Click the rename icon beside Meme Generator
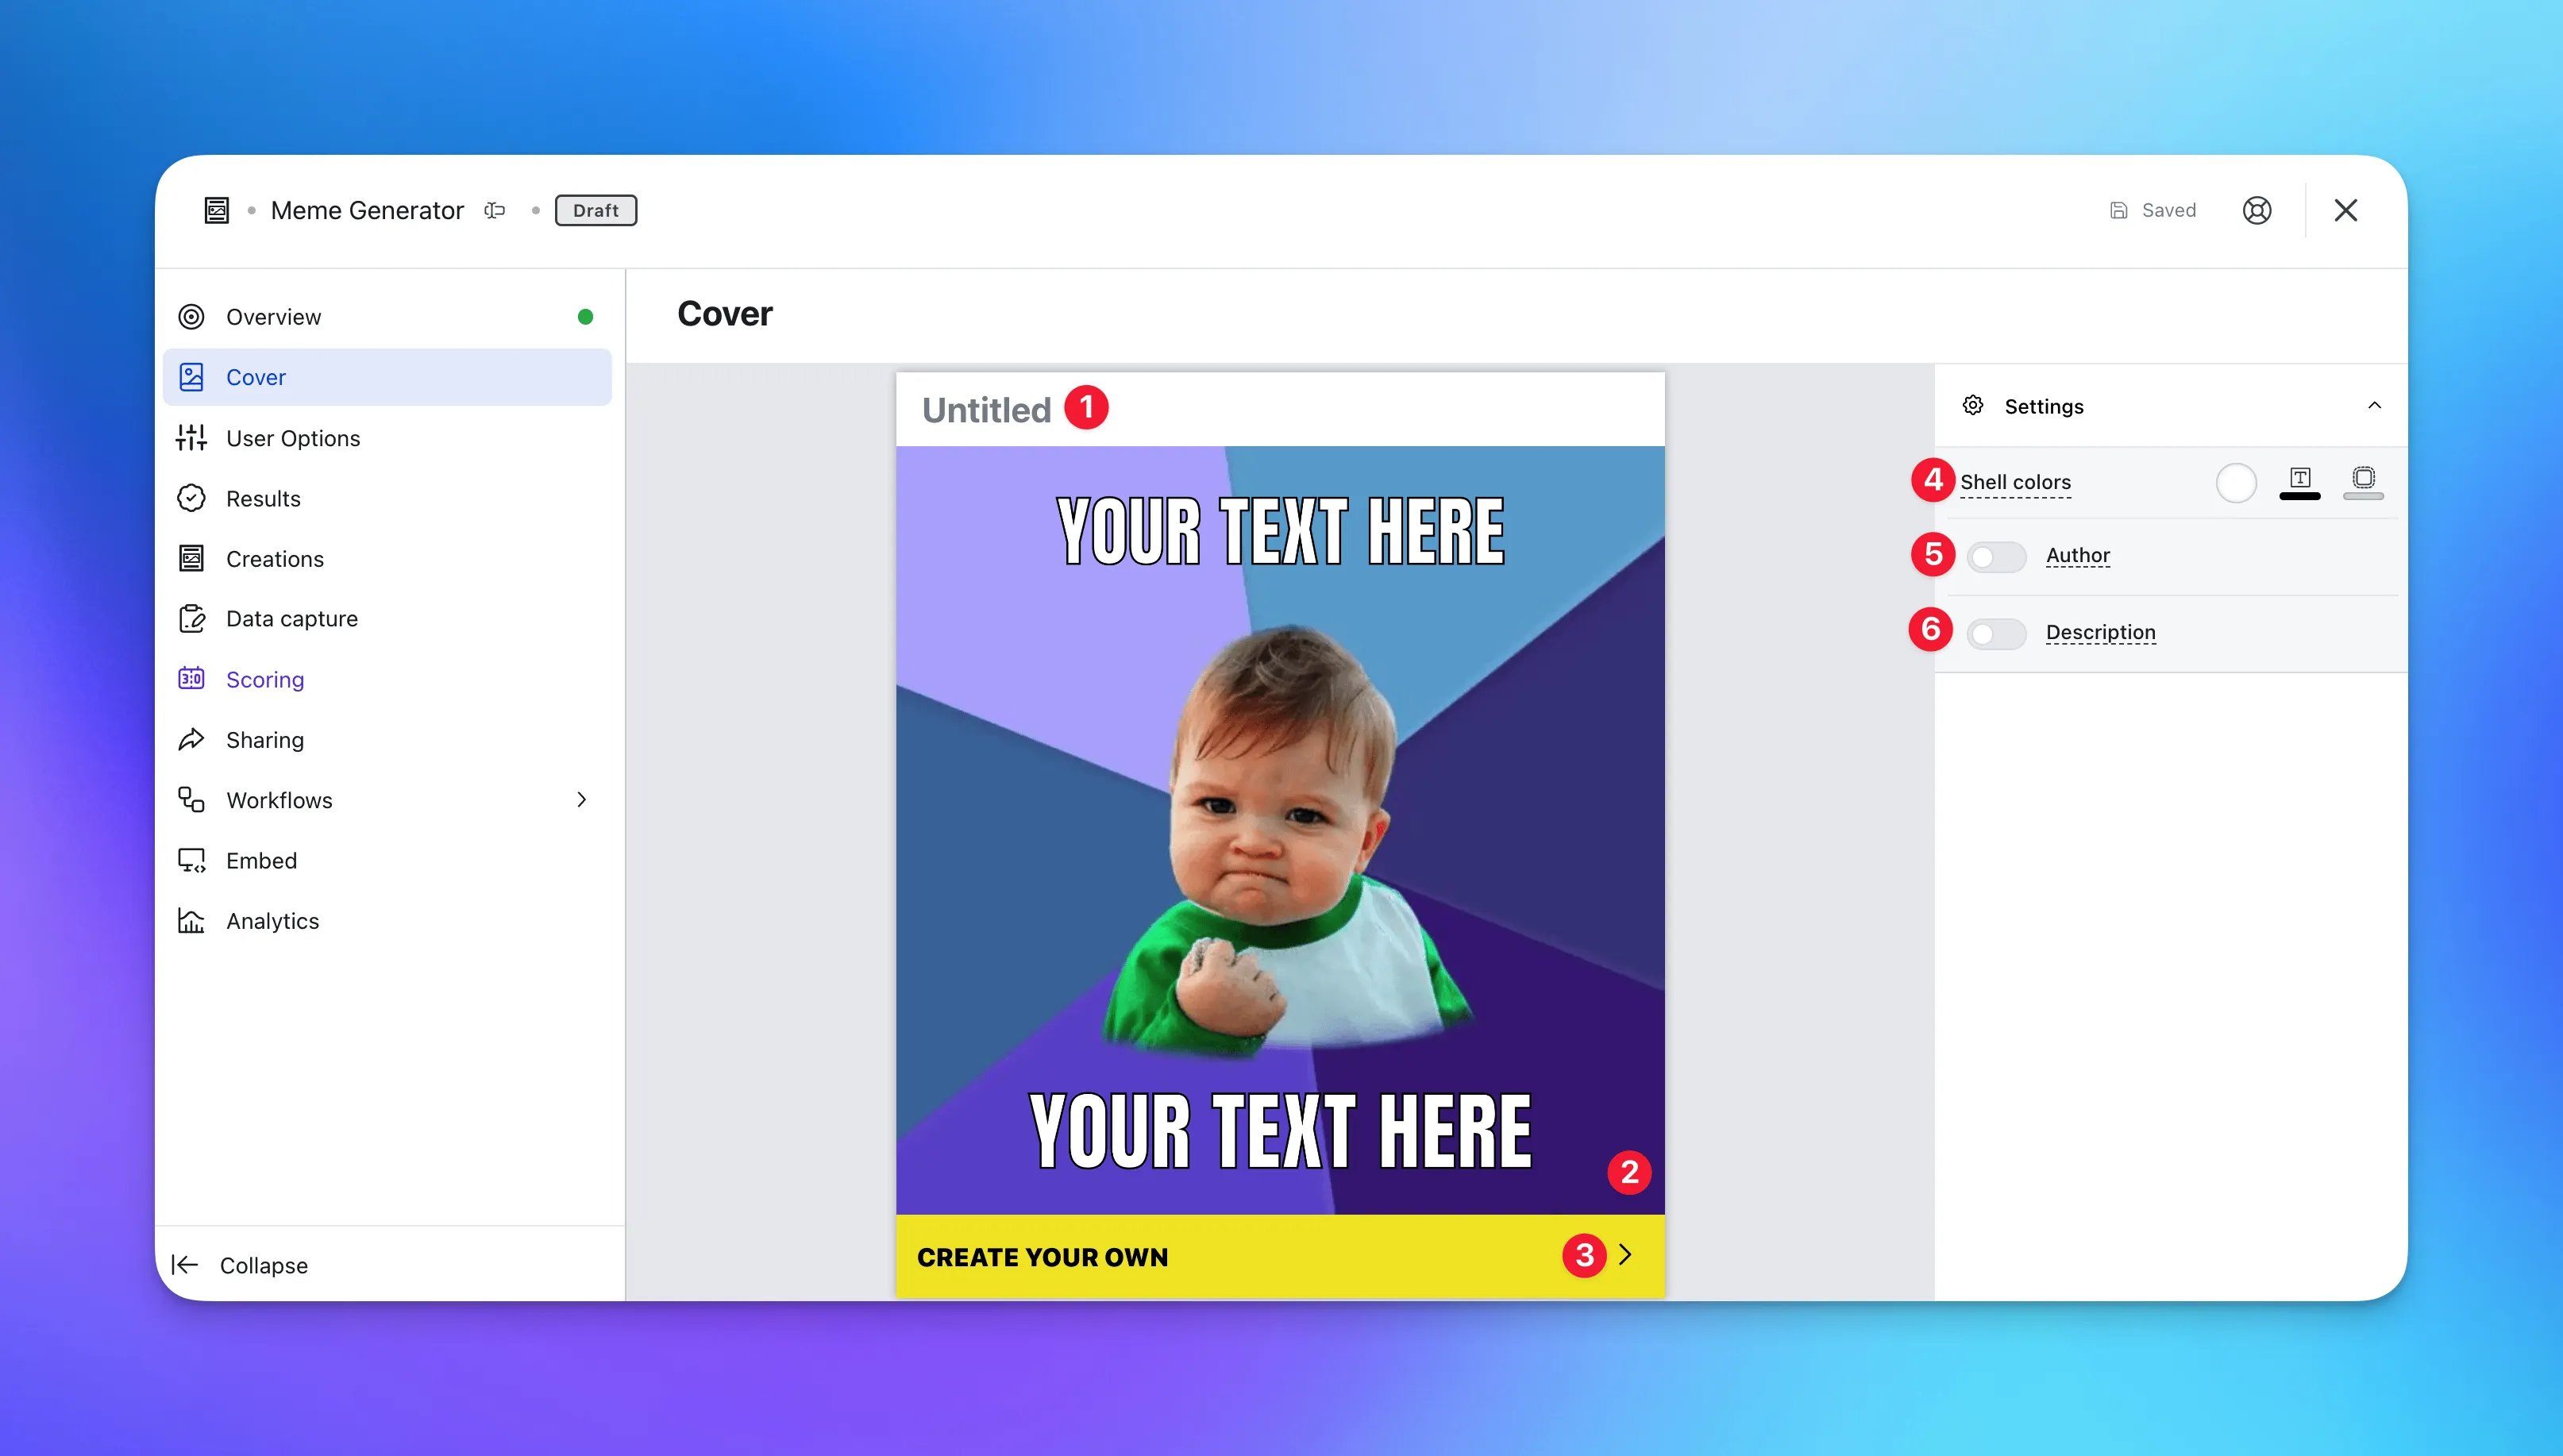 click(x=495, y=210)
